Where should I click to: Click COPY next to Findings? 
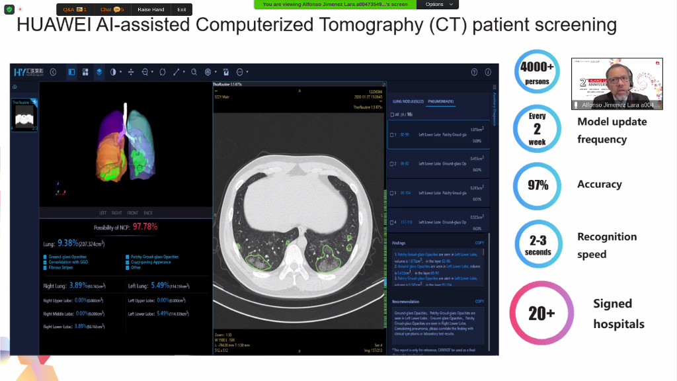point(479,243)
